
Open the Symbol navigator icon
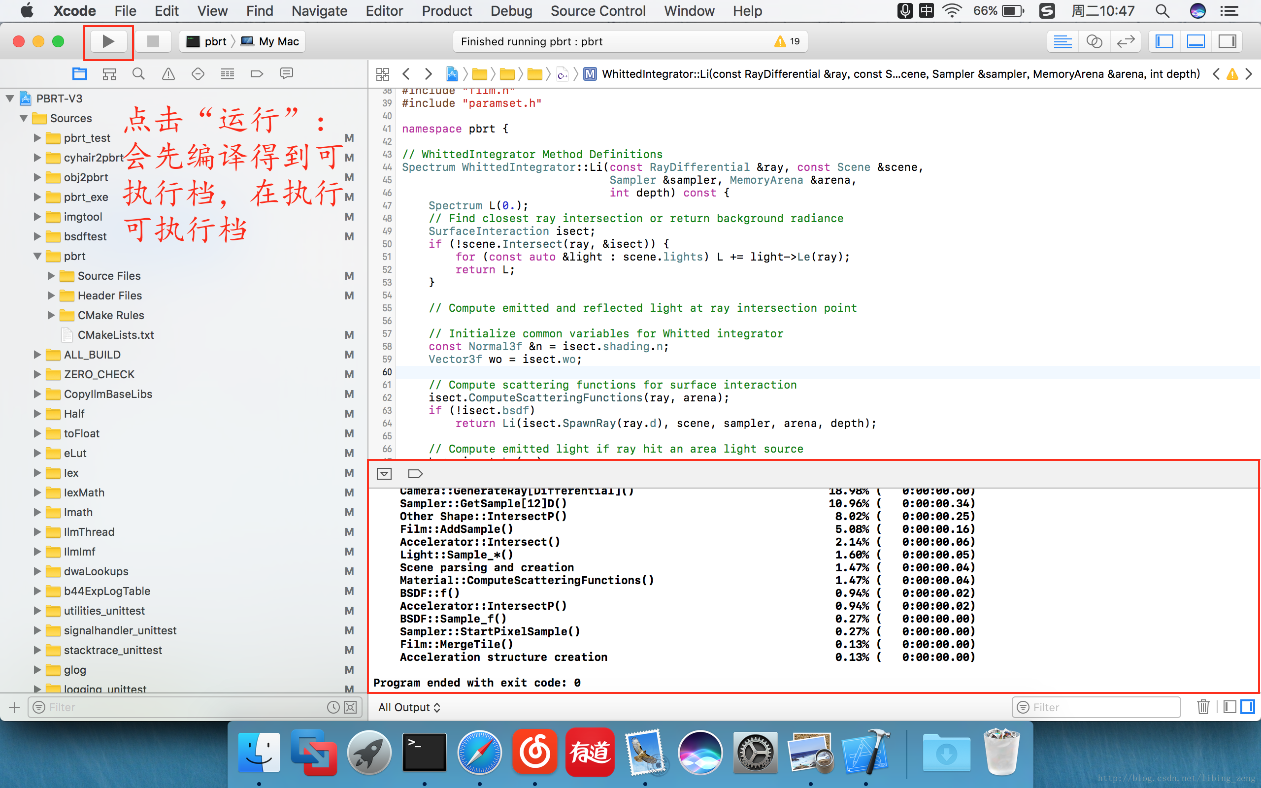click(x=109, y=74)
